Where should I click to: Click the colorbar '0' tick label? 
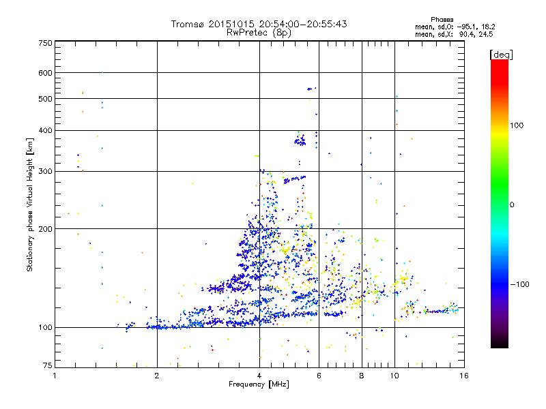pos(511,205)
